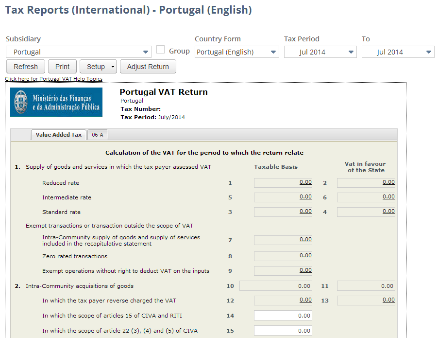Open box 8 Zero rated transactions value
This screenshot has height=338, width=438.
point(305,255)
